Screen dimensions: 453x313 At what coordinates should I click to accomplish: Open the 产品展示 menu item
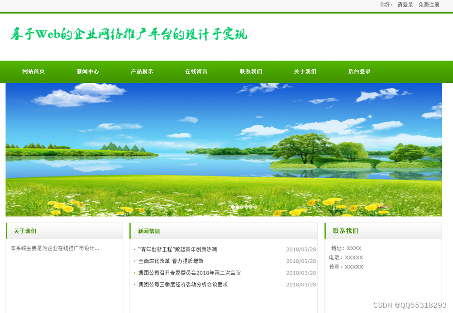click(142, 71)
